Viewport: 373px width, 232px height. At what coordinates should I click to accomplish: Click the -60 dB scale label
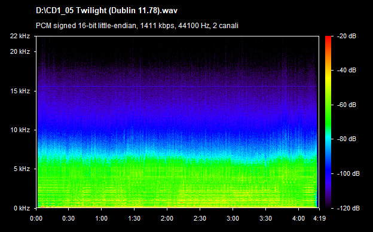[x=347, y=105]
